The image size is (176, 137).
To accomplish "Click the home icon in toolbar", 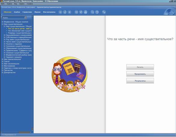I will (x=65, y=12).
